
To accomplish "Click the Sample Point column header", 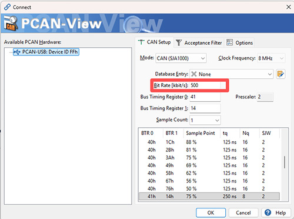I will (202, 133).
